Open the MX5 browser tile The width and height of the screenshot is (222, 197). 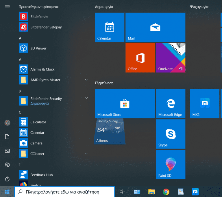[x=205, y=103]
